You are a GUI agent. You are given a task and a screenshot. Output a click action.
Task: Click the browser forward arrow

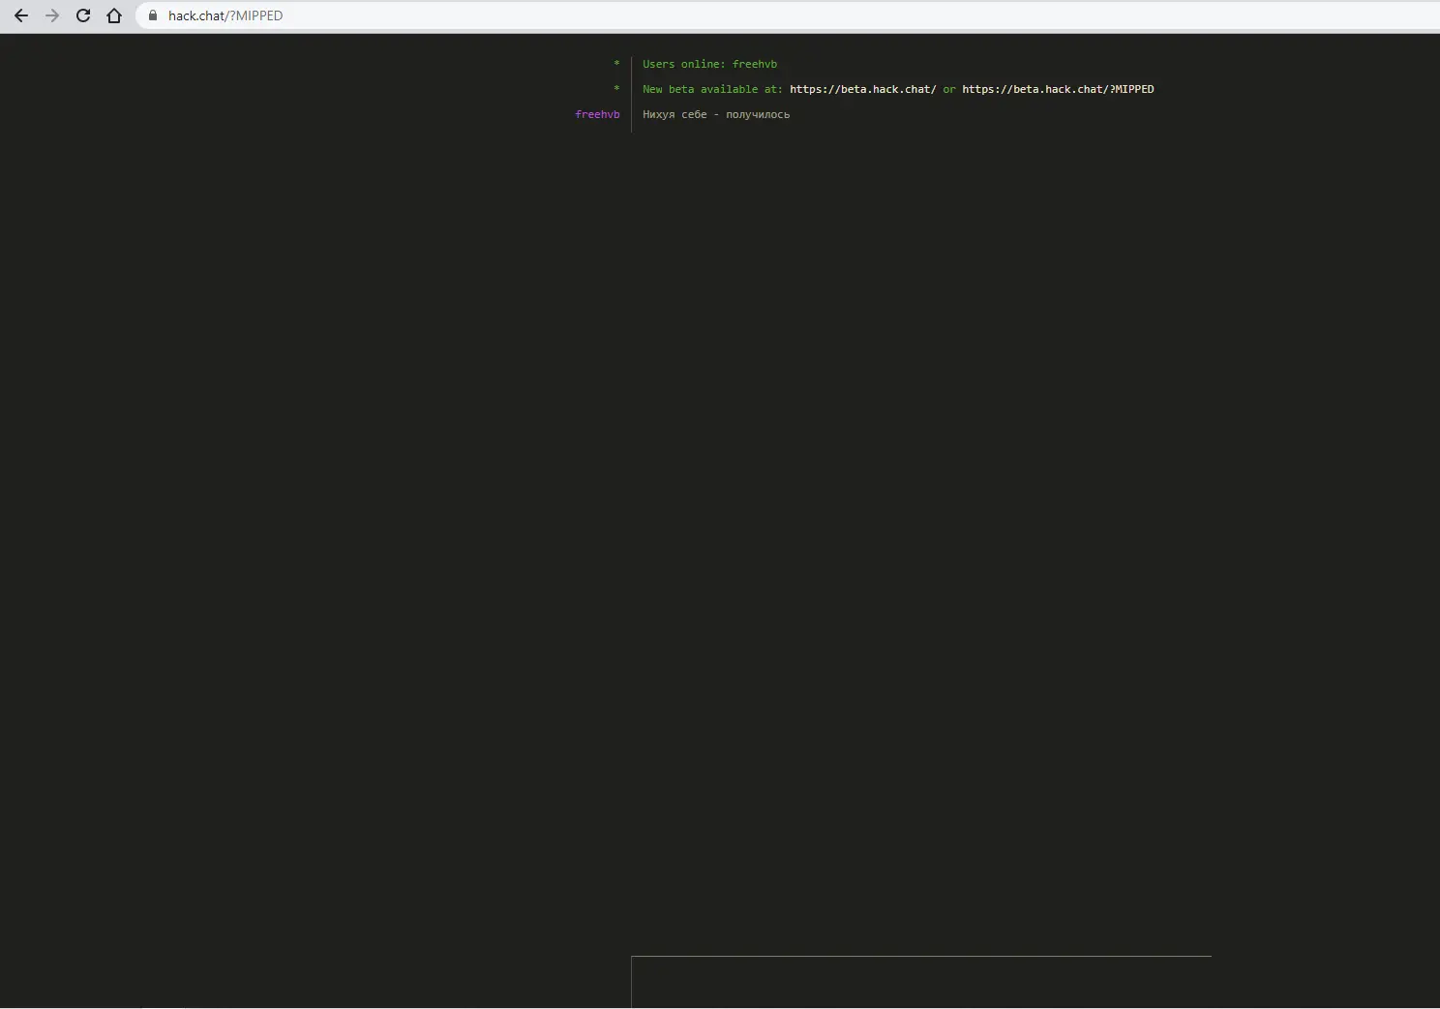(52, 15)
